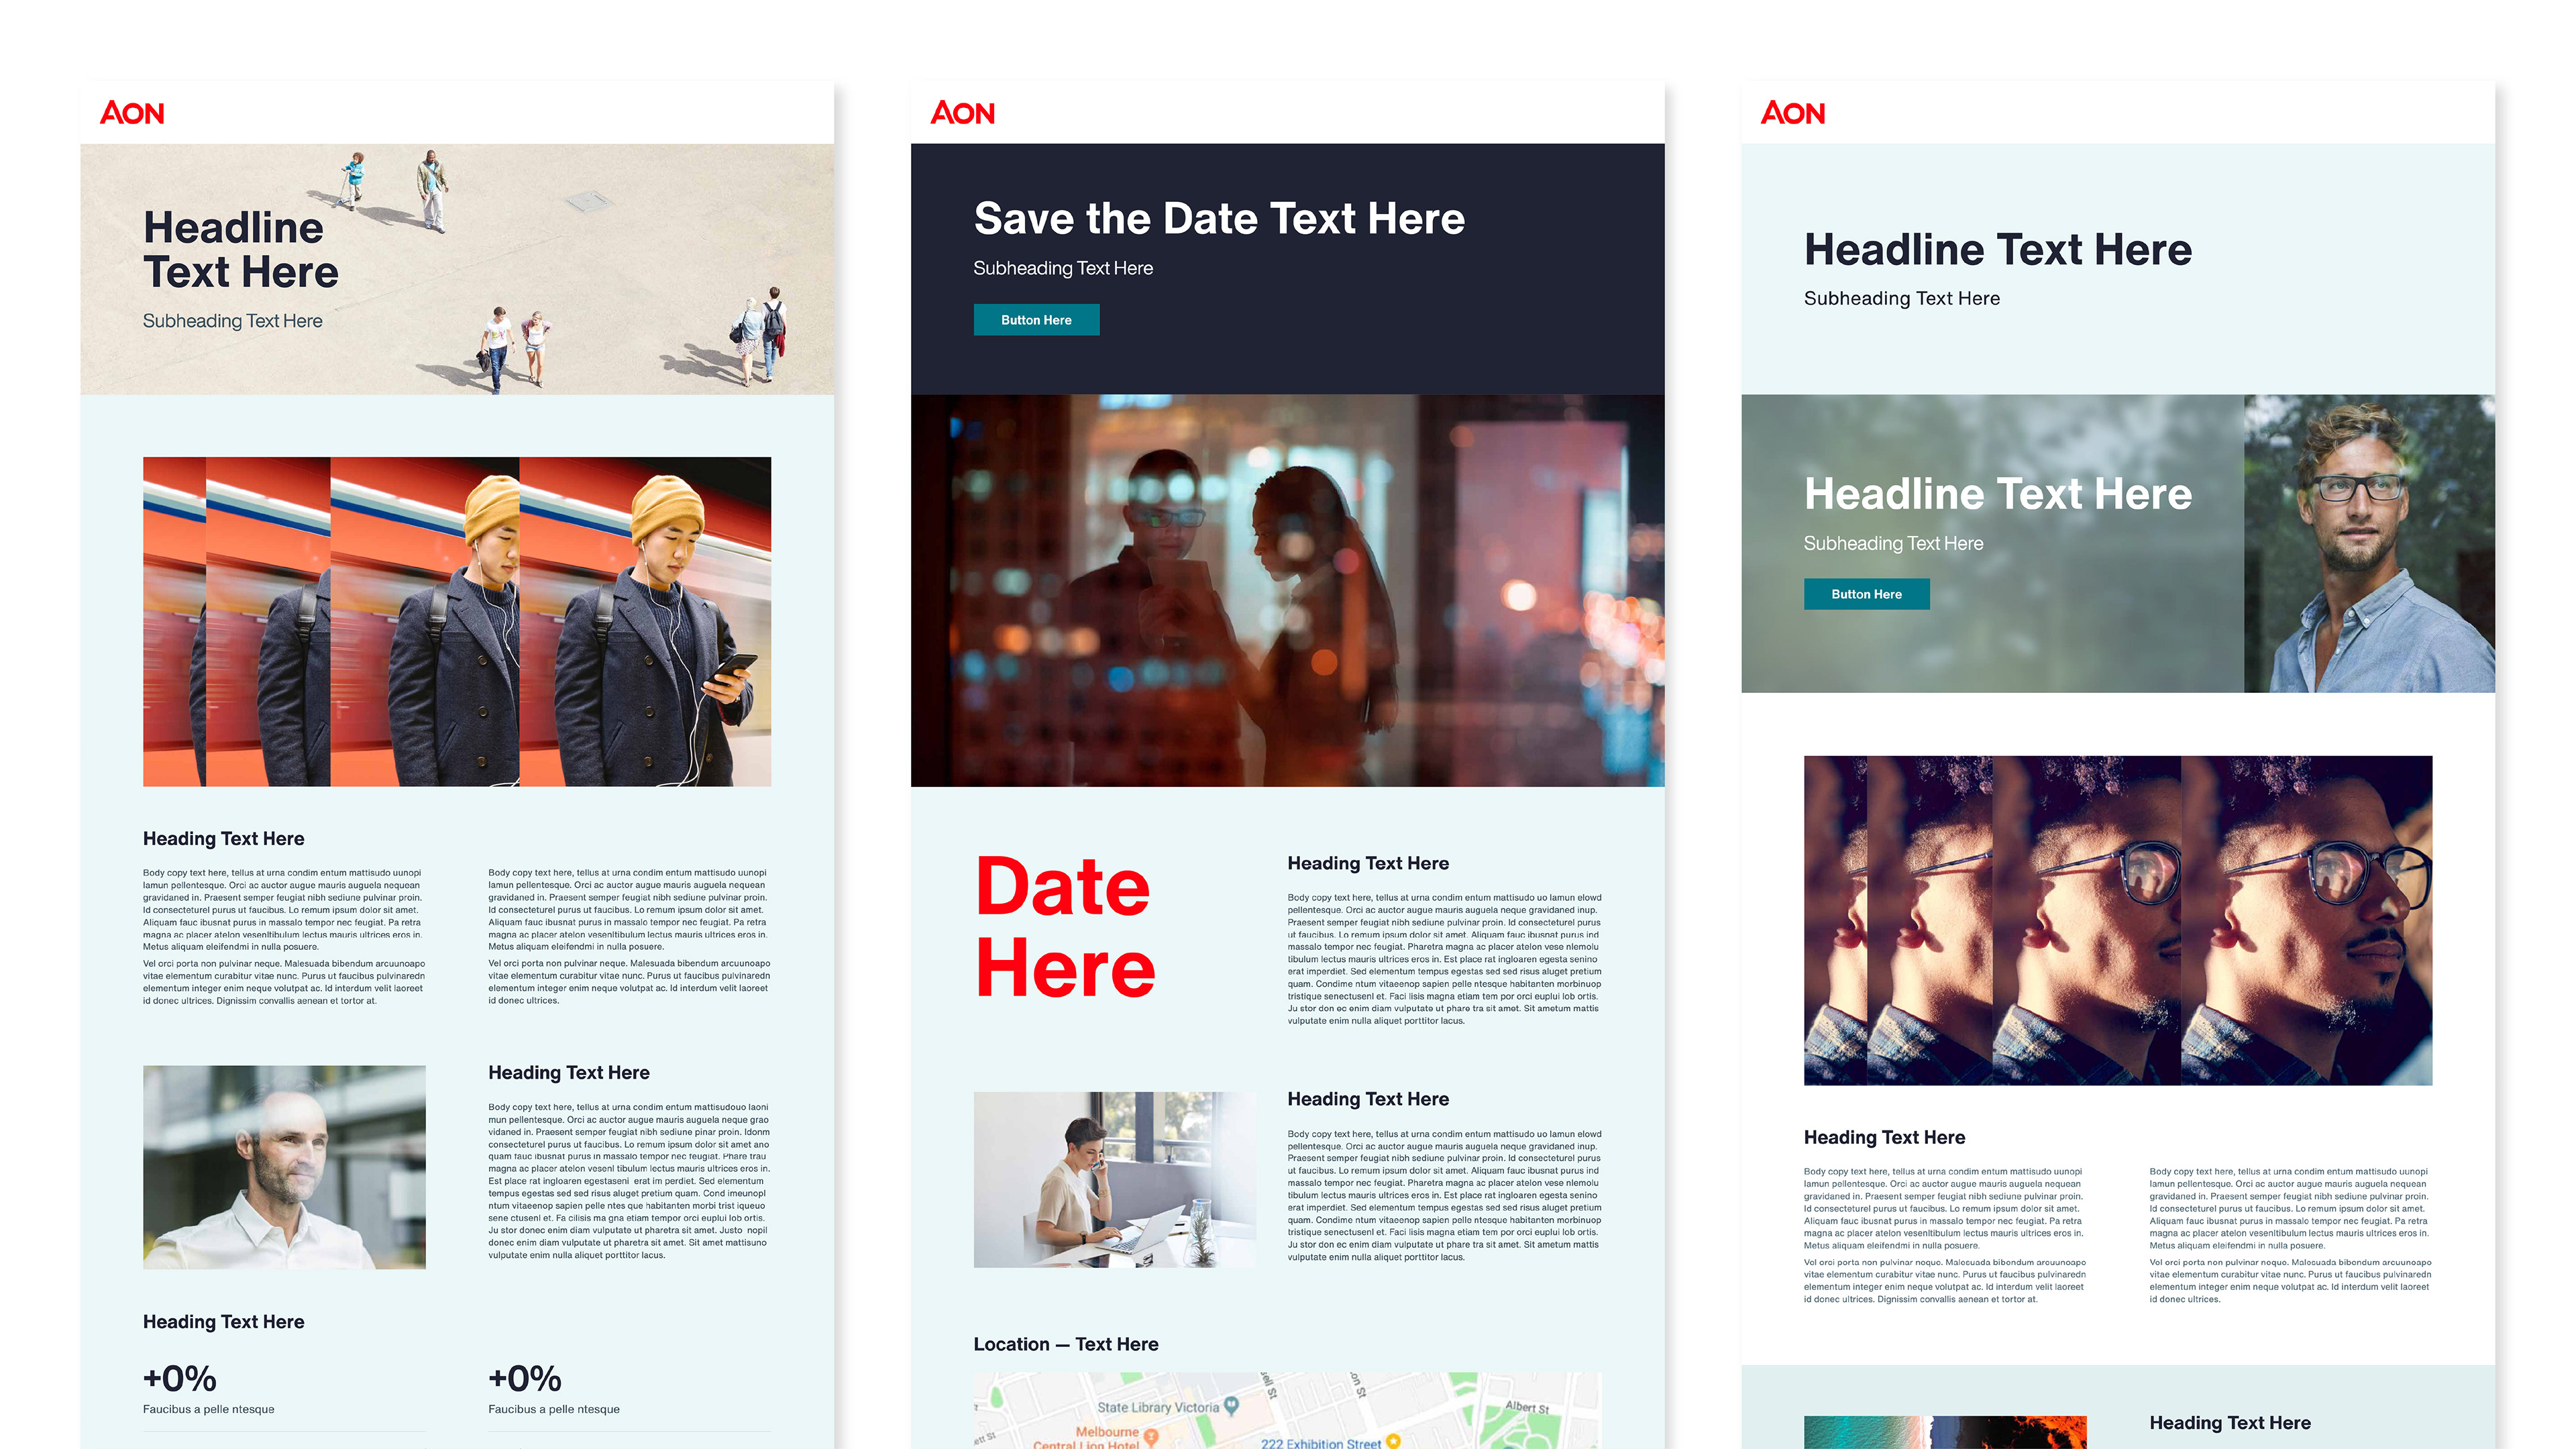Screen dimensions: 2576x1449
Task: Click the red Date Here text
Action: pos(1064,927)
